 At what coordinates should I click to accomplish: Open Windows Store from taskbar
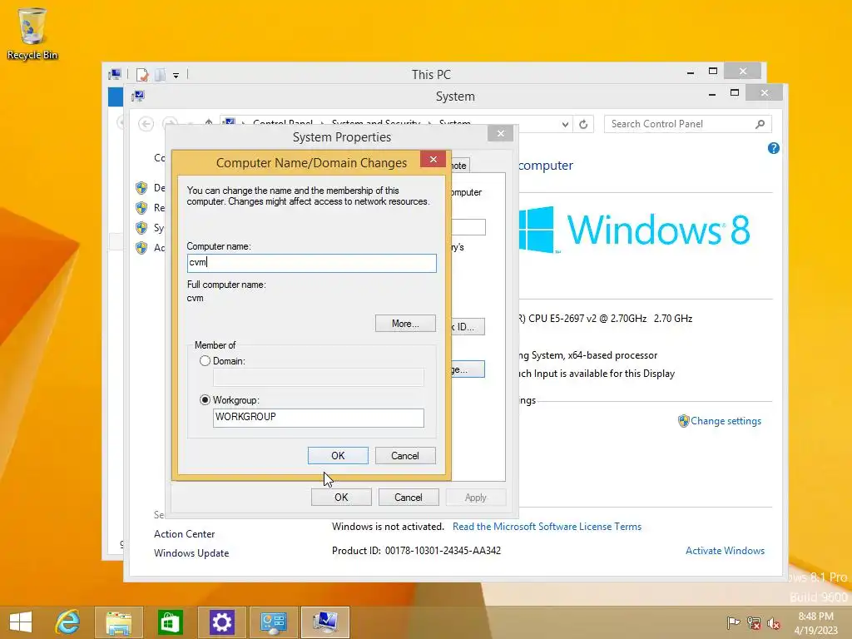(x=170, y=622)
